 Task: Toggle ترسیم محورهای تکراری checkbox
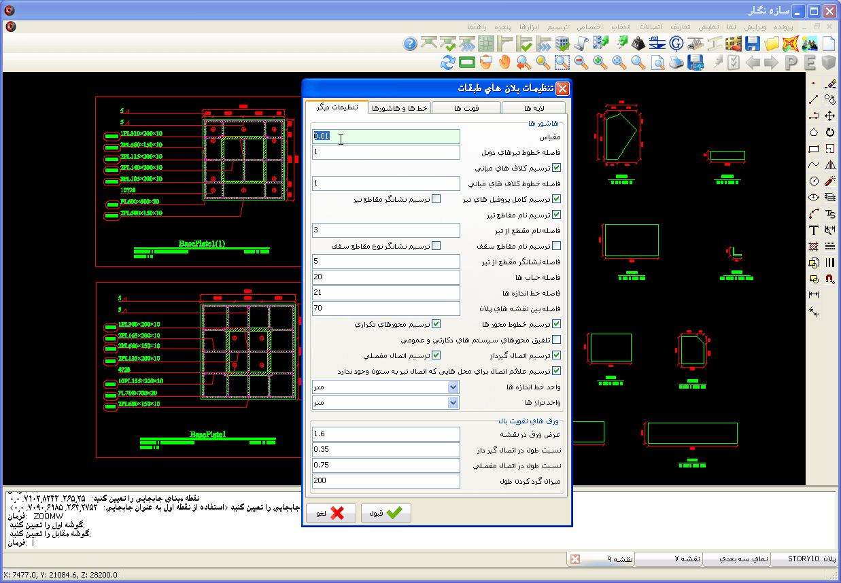[x=436, y=324]
